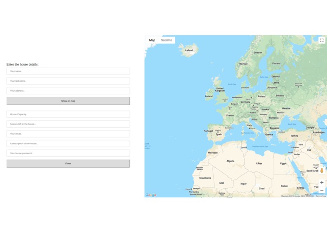The width and height of the screenshot is (327, 232).
Task: Click the Italy label on map
Action: (249, 125)
